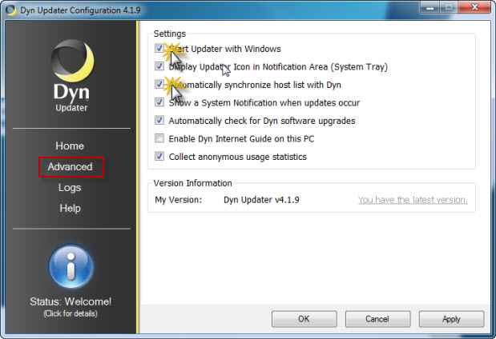This screenshot has height=339, width=496.
Task: Uncheck Automatically synchronize host list with Dyn
Action: (x=159, y=84)
